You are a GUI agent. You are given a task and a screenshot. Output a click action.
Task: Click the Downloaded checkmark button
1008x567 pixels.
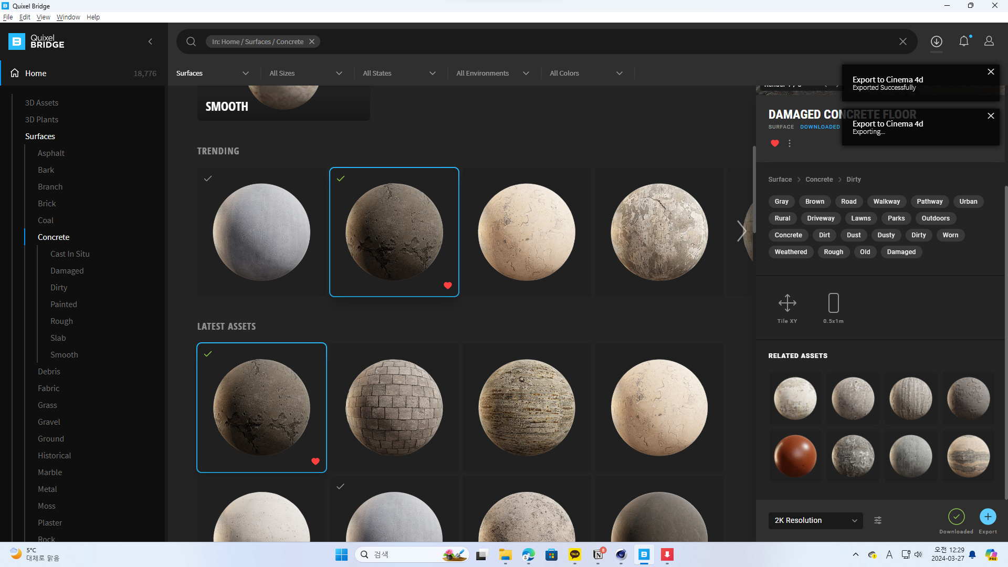957,517
